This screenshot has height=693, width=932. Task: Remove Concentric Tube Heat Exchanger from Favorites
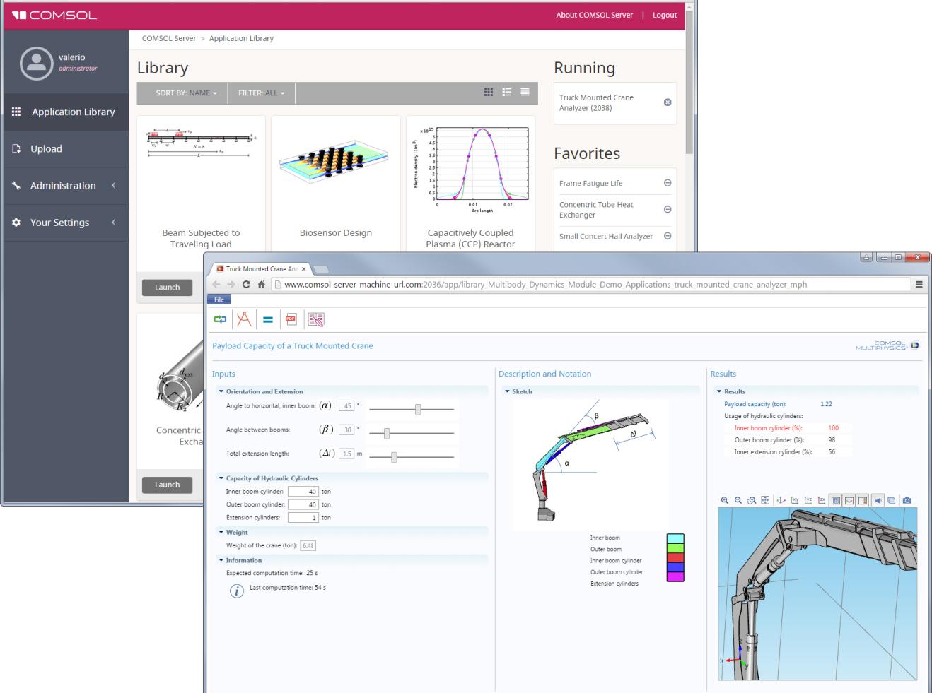pos(667,209)
